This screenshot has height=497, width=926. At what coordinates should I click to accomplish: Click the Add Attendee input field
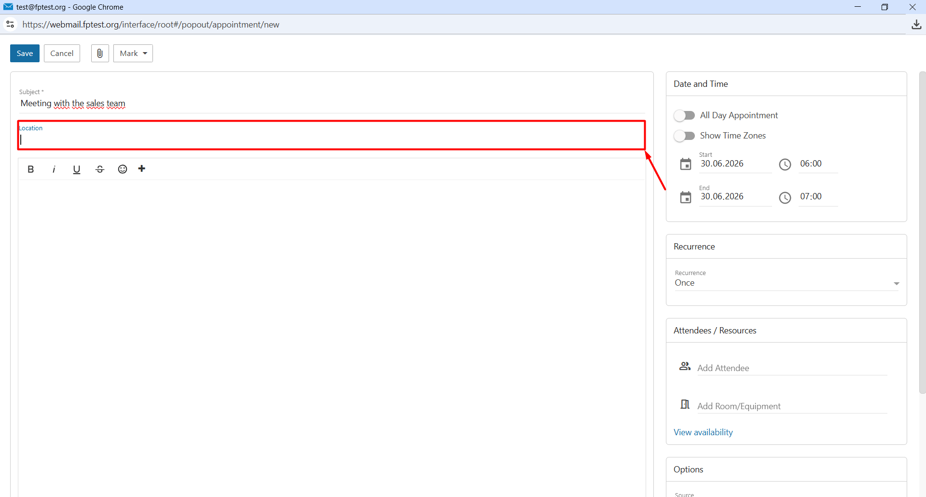792,368
